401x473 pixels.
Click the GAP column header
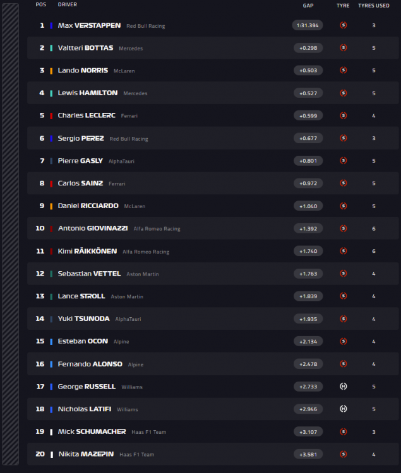click(x=308, y=5)
